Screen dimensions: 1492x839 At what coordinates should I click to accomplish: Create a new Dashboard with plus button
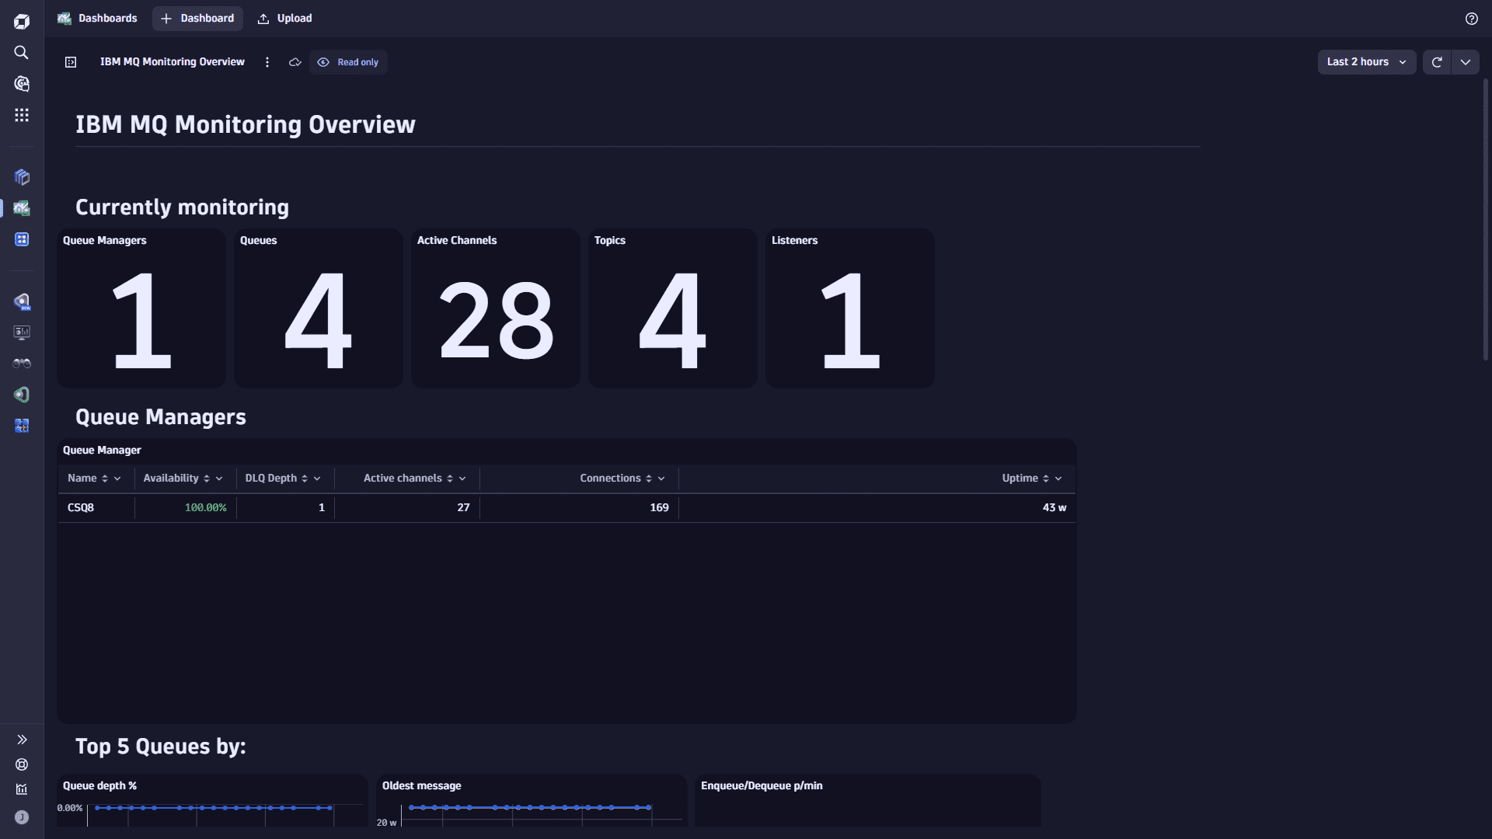(197, 18)
